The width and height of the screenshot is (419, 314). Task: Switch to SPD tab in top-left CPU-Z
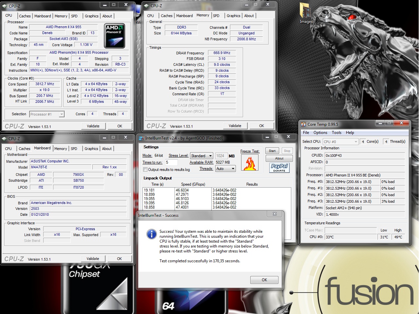(74, 16)
